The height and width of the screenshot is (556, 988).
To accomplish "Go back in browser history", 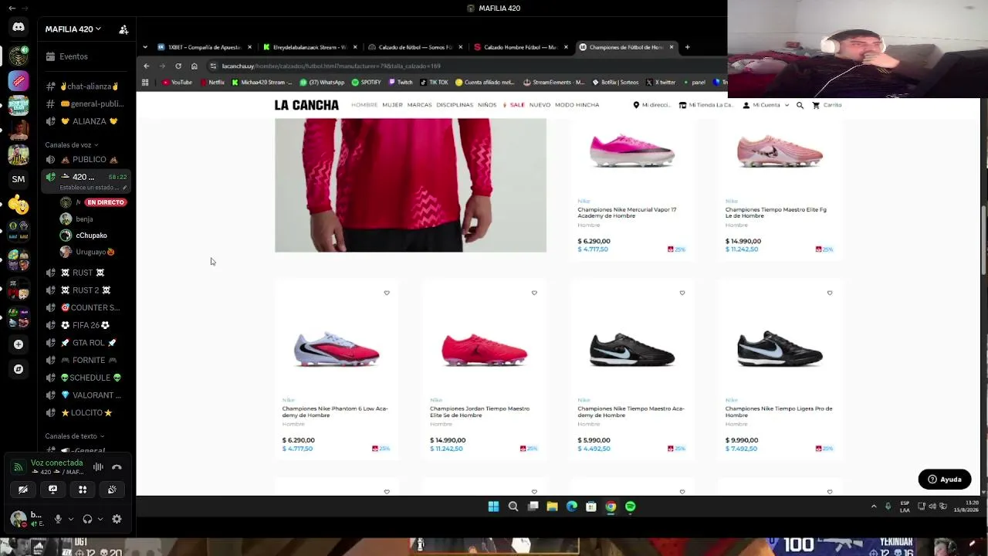I will tap(147, 66).
